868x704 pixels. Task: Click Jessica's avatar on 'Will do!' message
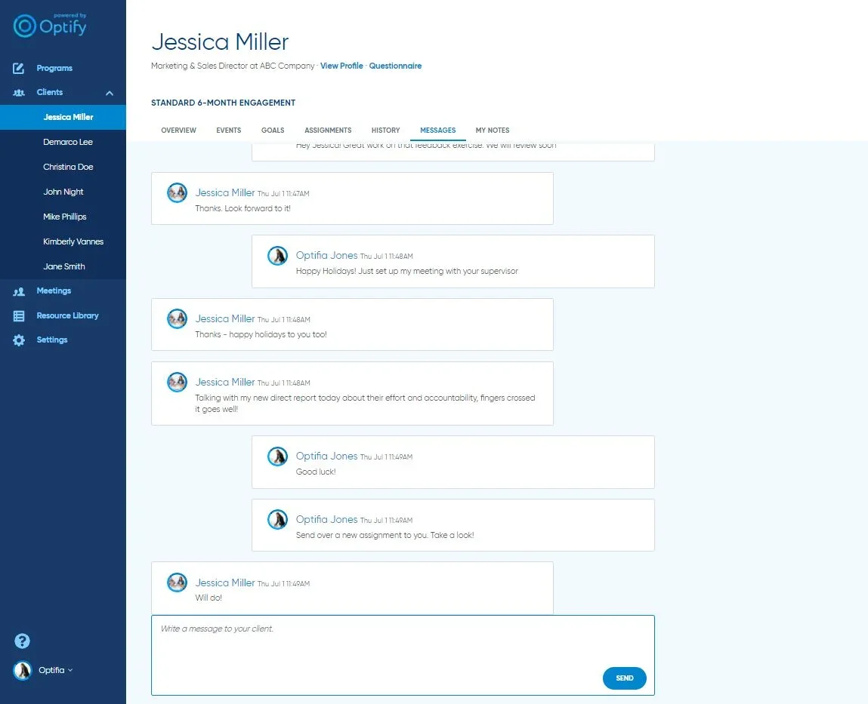[177, 583]
